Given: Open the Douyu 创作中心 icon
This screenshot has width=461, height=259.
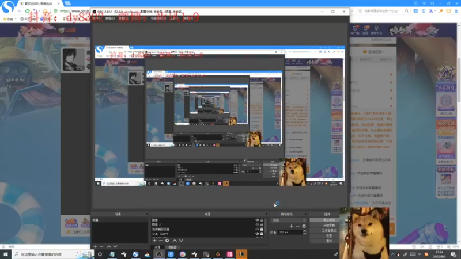Looking at the screenshot, I should [376, 30].
